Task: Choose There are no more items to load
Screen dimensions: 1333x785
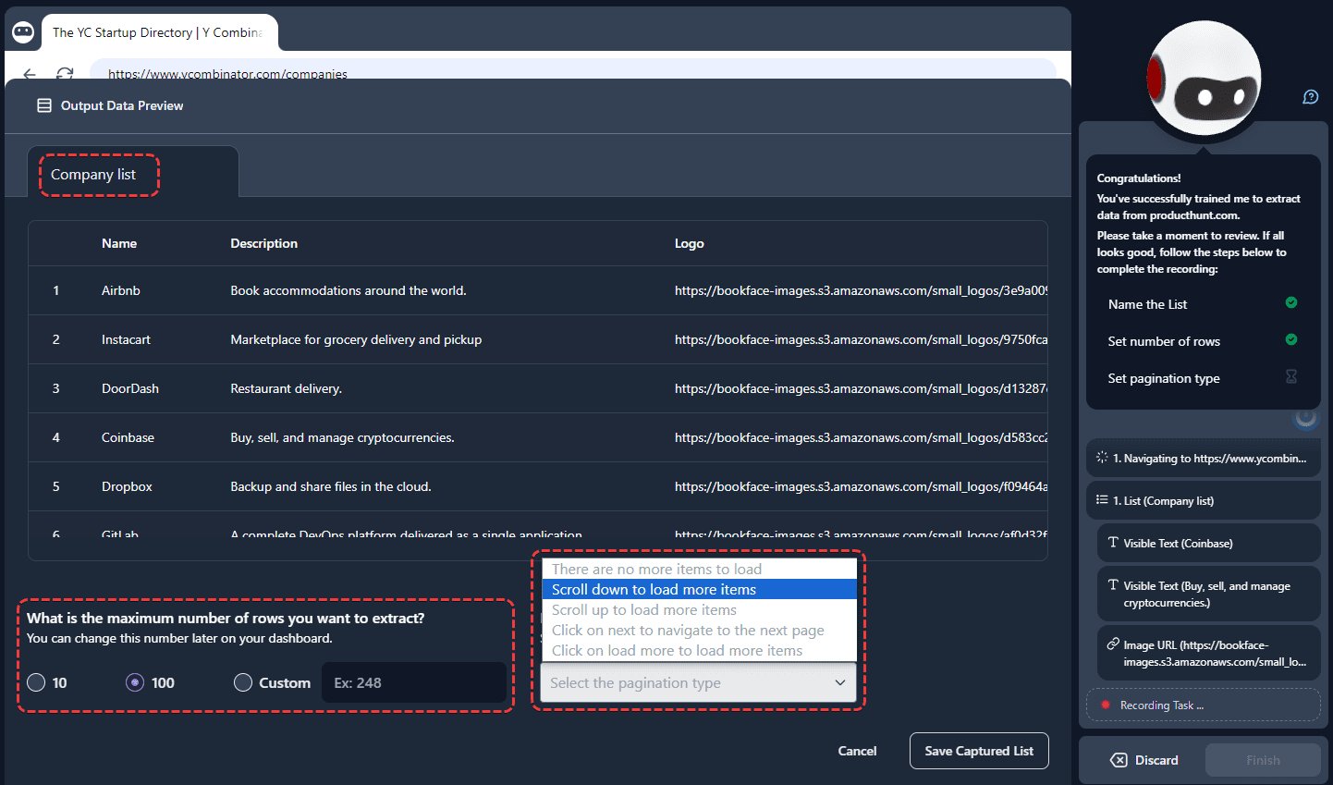Action: click(x=700, y=569)
